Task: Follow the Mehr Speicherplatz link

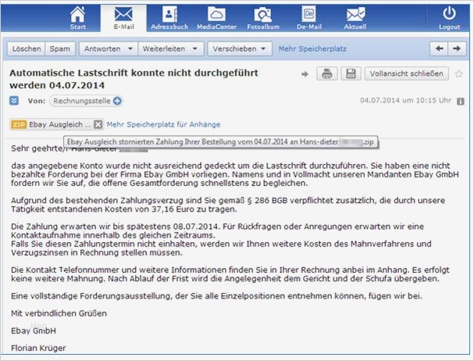Action: 312,48
